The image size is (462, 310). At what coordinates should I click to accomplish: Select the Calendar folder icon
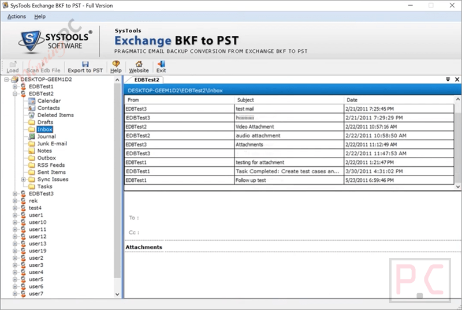(32, 101)
